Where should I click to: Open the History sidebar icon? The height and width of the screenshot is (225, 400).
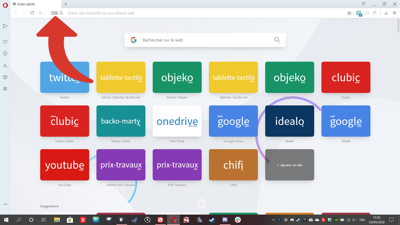[5, 53]
